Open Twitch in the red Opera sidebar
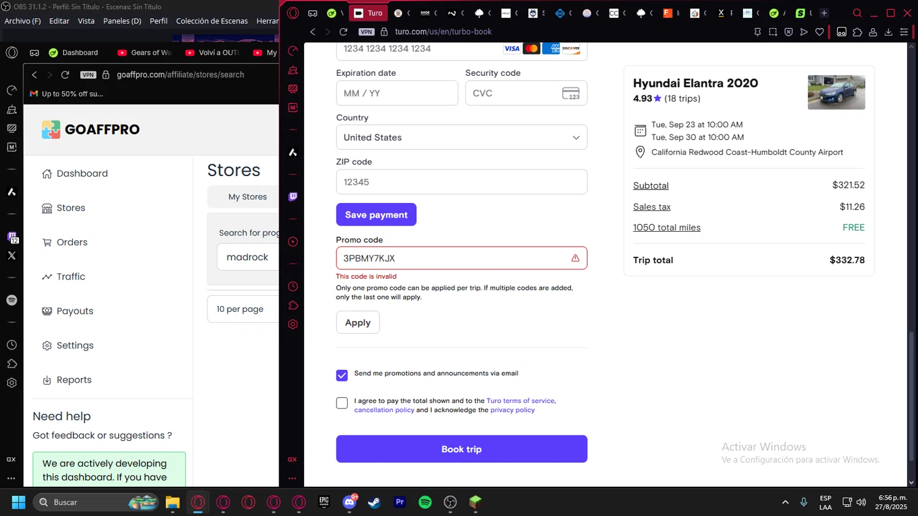918x516 pixels. [293, 197]
